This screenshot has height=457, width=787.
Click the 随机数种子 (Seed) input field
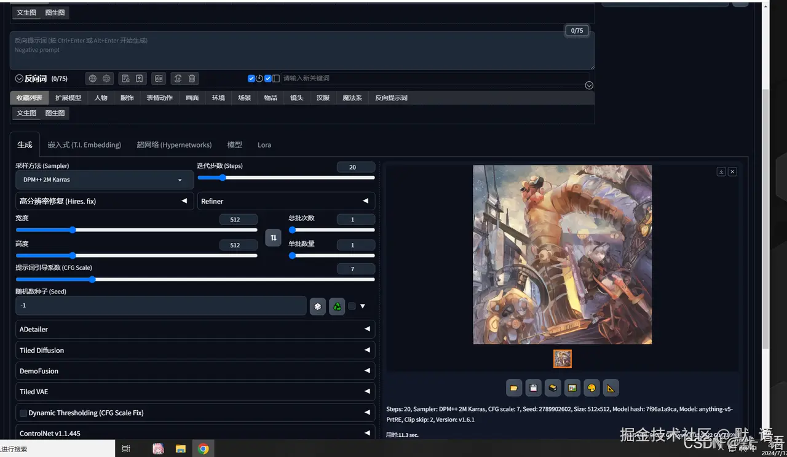(x=161, y=305)
